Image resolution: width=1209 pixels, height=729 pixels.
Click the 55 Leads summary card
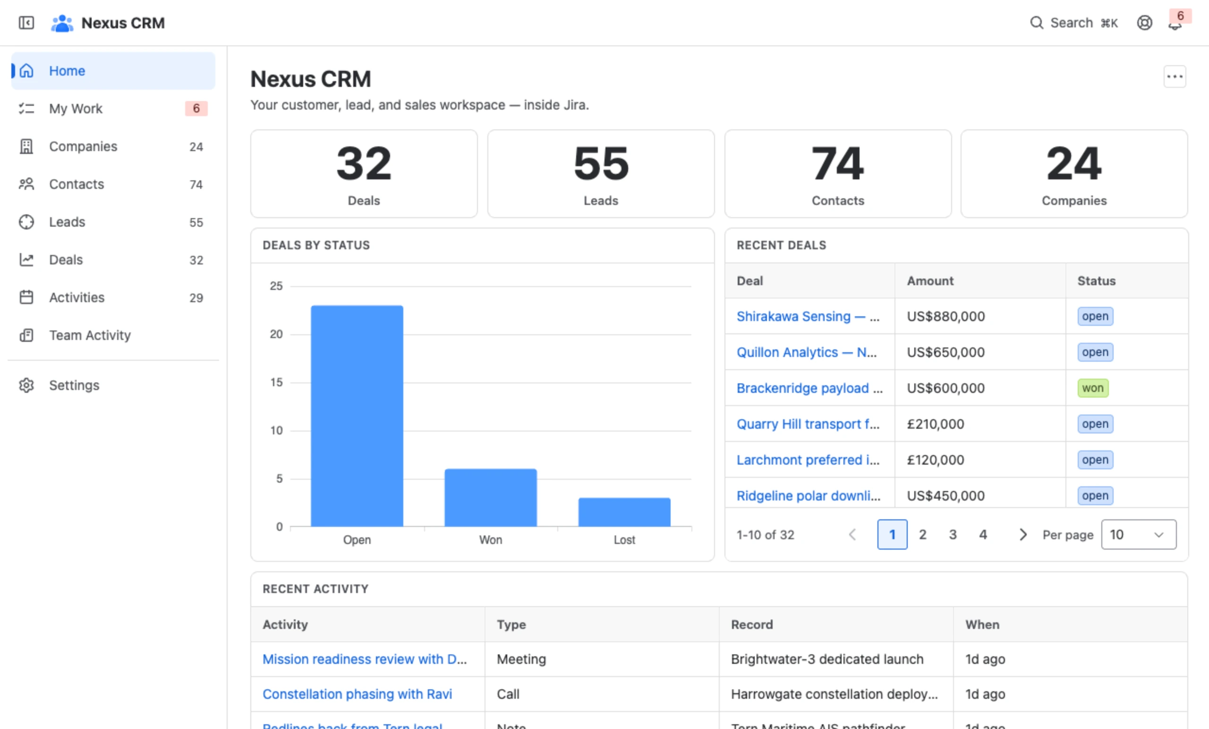pyautogui.click(x=601, y=174)
